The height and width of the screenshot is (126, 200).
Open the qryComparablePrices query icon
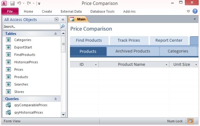point(8,105)
